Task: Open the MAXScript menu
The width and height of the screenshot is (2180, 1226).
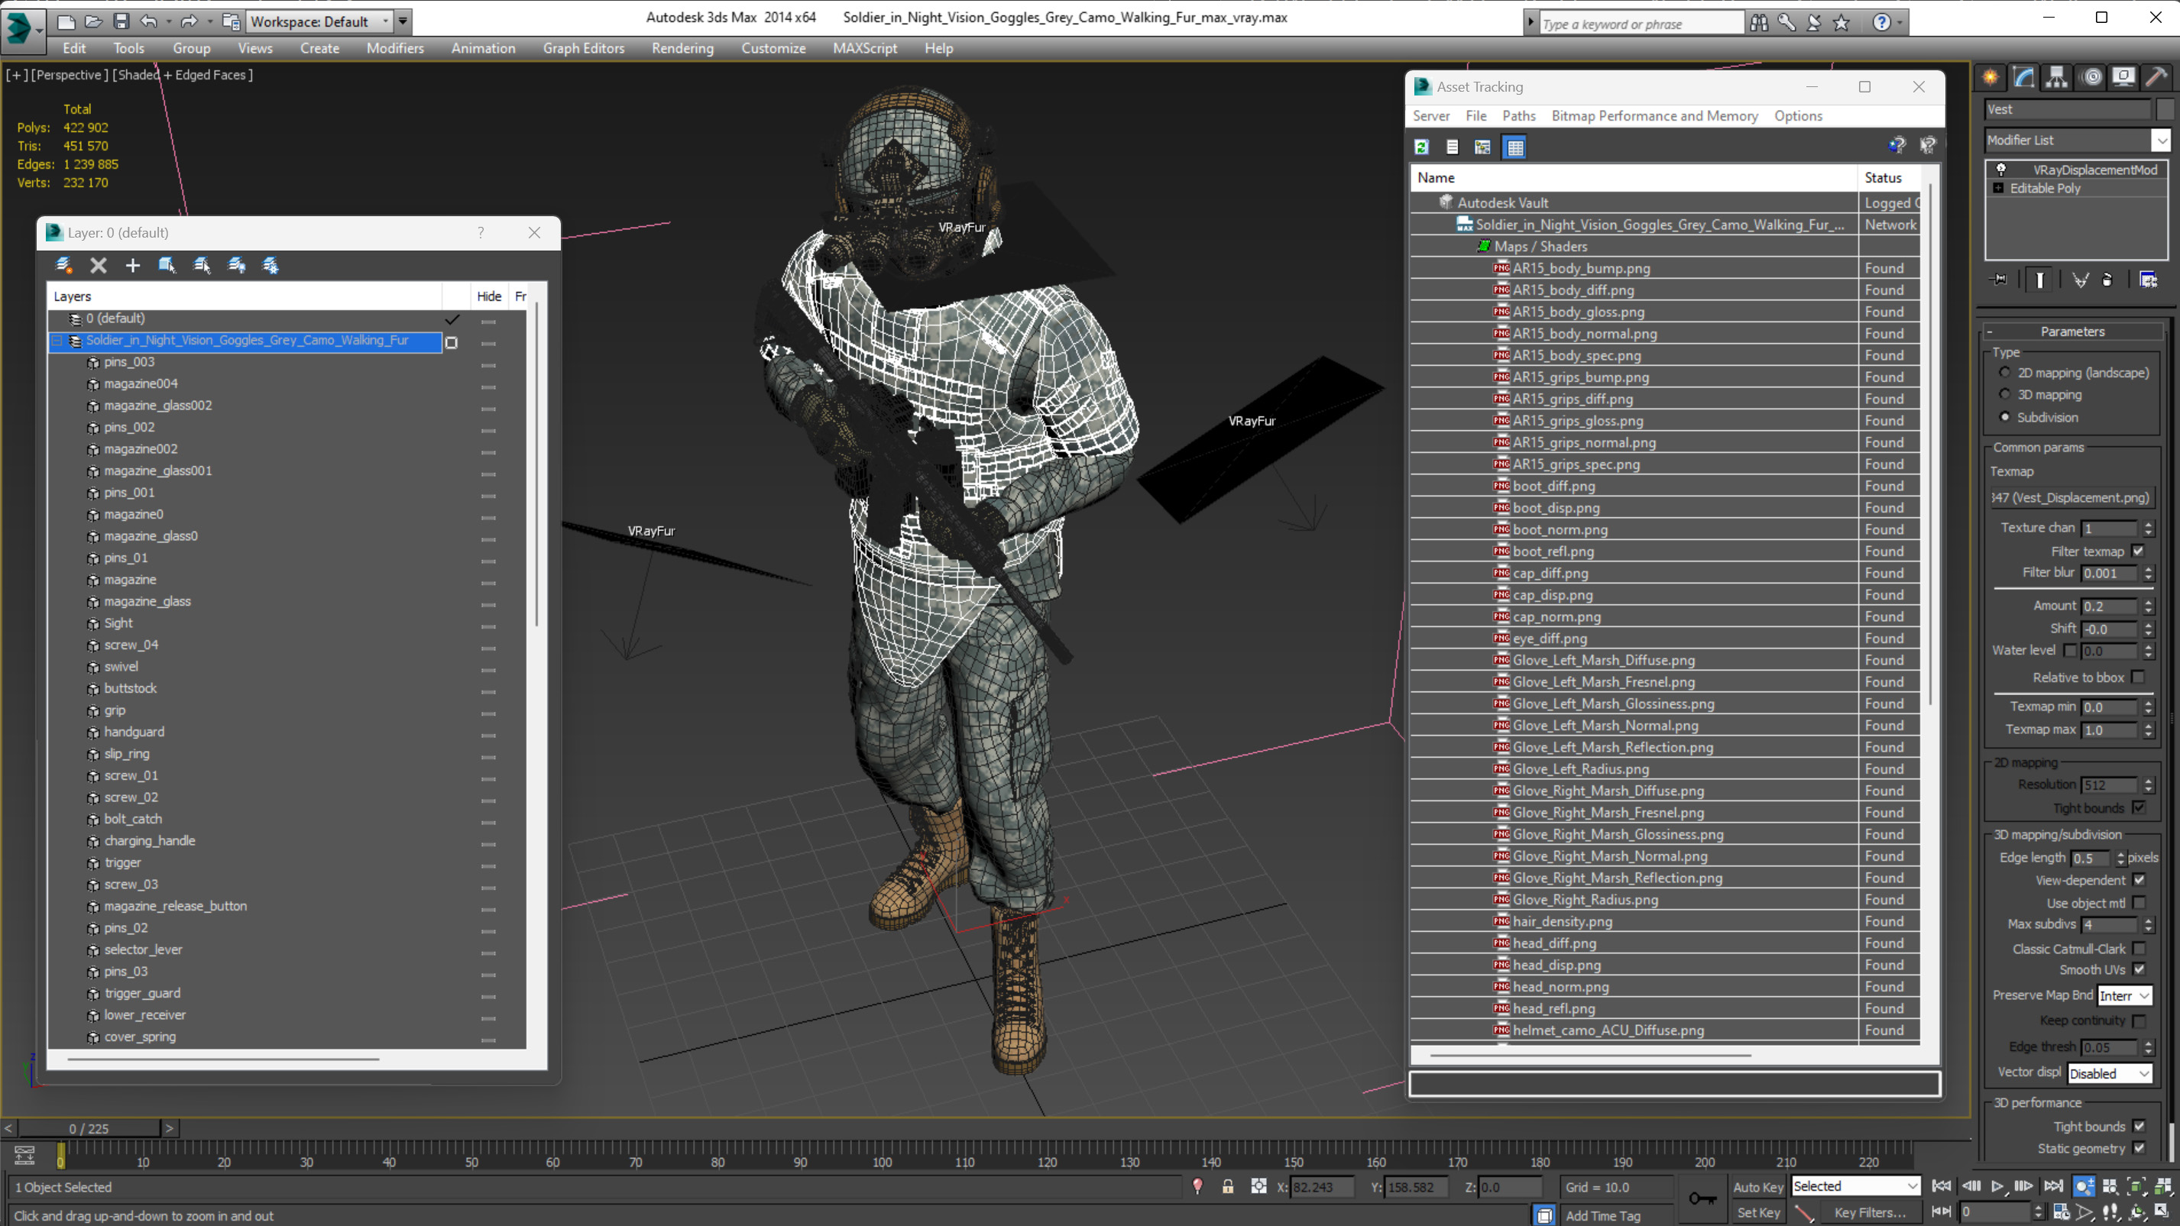Action: click(864, 48)
